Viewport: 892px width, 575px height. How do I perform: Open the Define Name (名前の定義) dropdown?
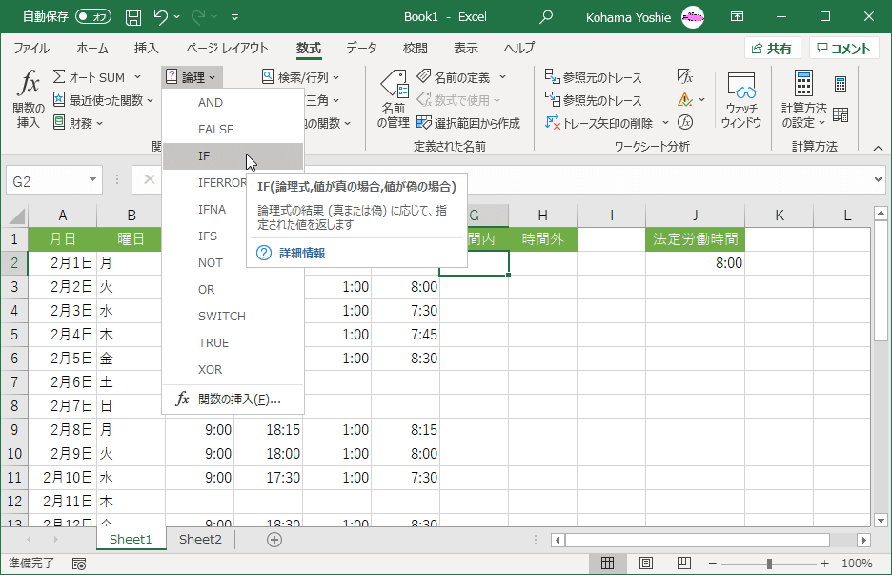point(503,77)
